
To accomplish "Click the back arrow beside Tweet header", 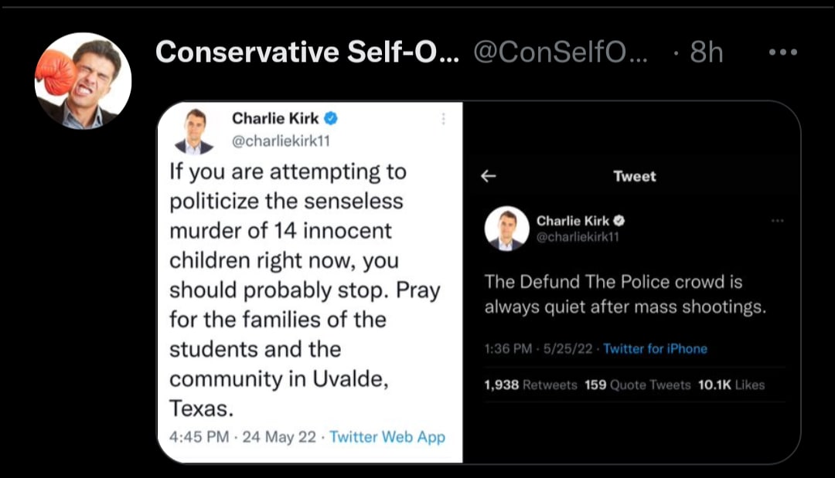I will coord(488,176).
